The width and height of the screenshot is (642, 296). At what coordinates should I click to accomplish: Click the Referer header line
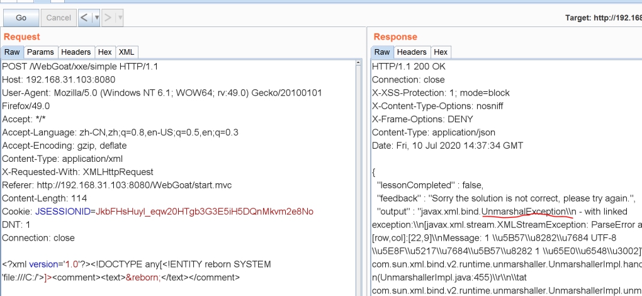coord(116,185)
